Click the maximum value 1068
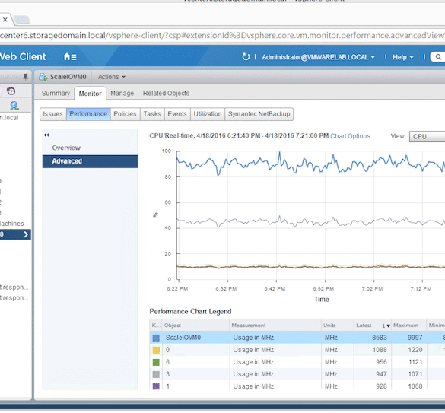 (x=415, y=386)
